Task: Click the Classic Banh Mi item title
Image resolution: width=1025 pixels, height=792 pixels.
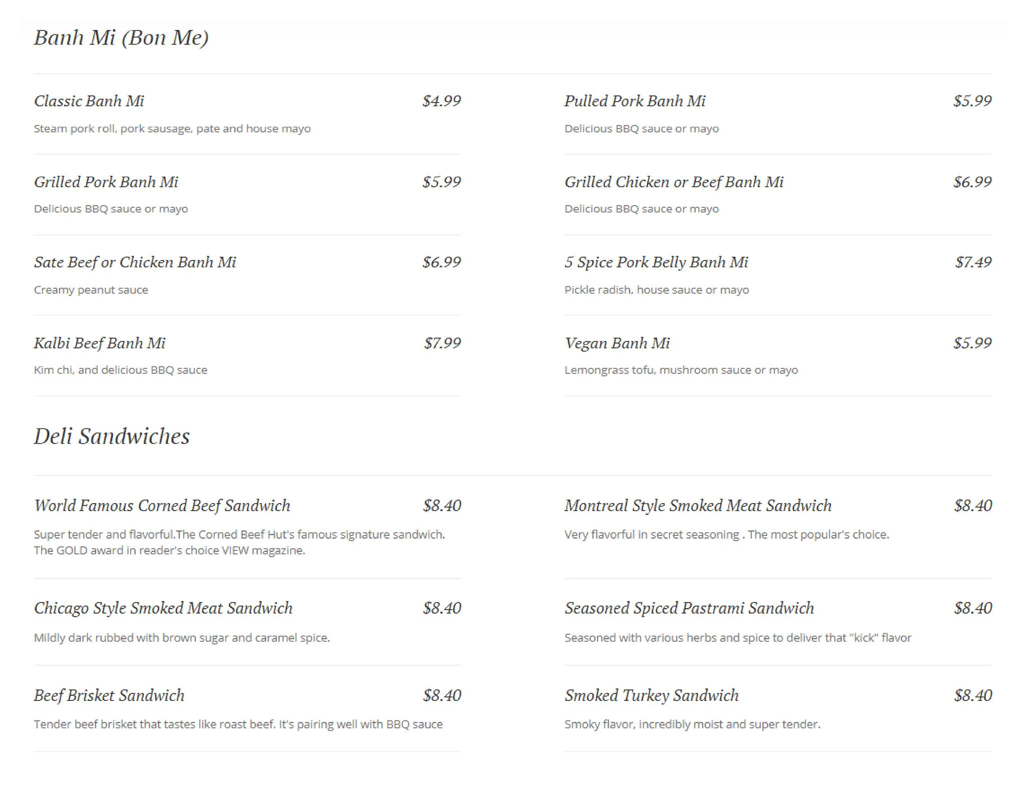Action: point(89,101)
